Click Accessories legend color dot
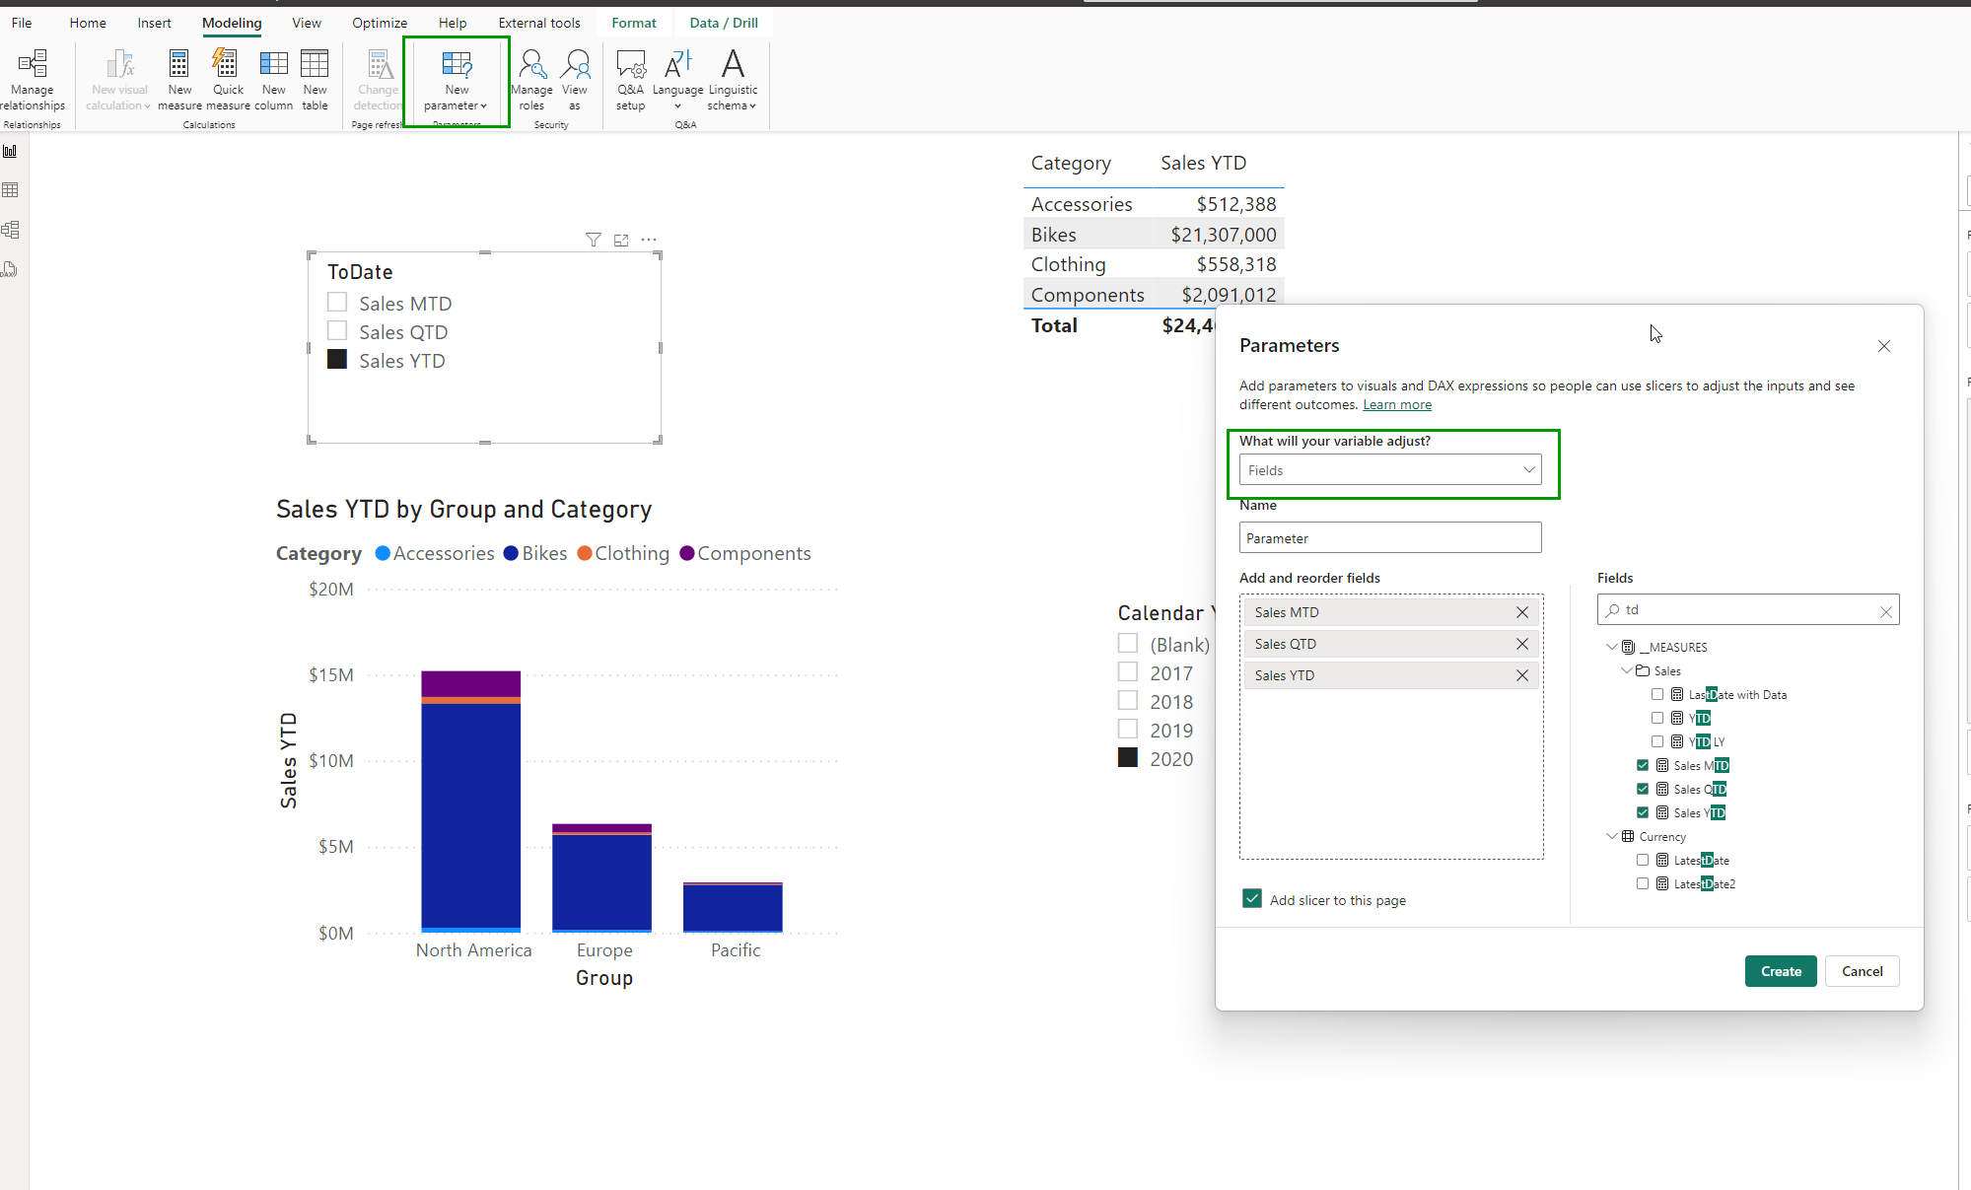Screen dimensions: 1971x1190 (384, 553)
